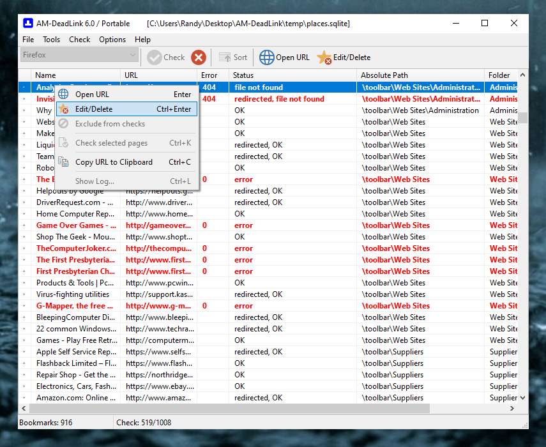Image resolution: width=546 pixels, height=447 pixels.
Task: Click the vertical scrollbar down arrow
Action: tap(523, 398)
